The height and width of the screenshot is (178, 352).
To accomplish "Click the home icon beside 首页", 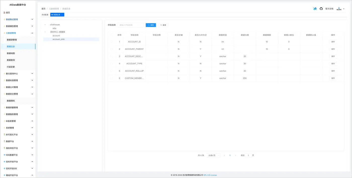I will (5, 13).
